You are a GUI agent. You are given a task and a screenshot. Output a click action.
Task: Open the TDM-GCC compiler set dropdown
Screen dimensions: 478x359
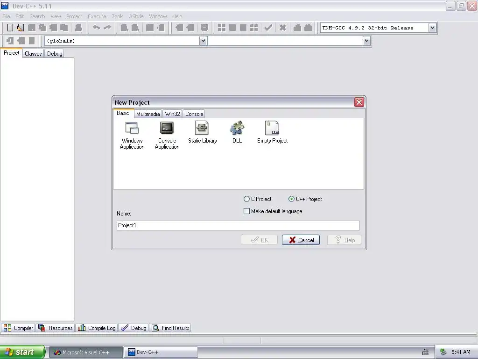click(432, 28)
